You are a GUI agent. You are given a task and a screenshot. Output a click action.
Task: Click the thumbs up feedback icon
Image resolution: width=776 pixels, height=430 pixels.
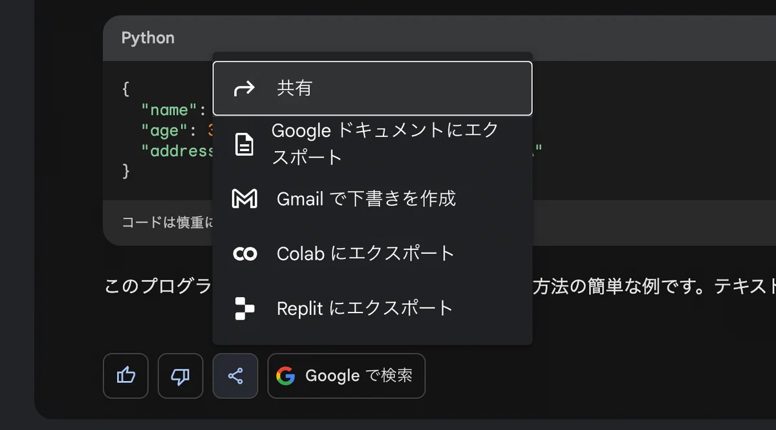[125, 376]
